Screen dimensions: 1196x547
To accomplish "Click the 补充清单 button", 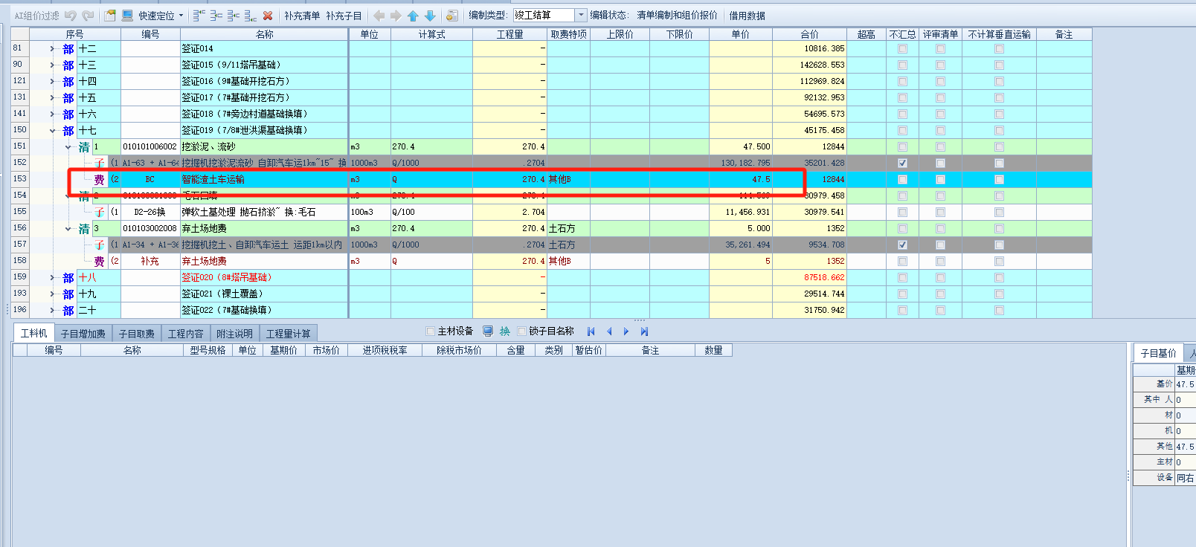I will pos(302,16).
